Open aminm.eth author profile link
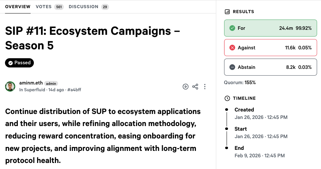The image size is (321, 169). coord(31,83)
